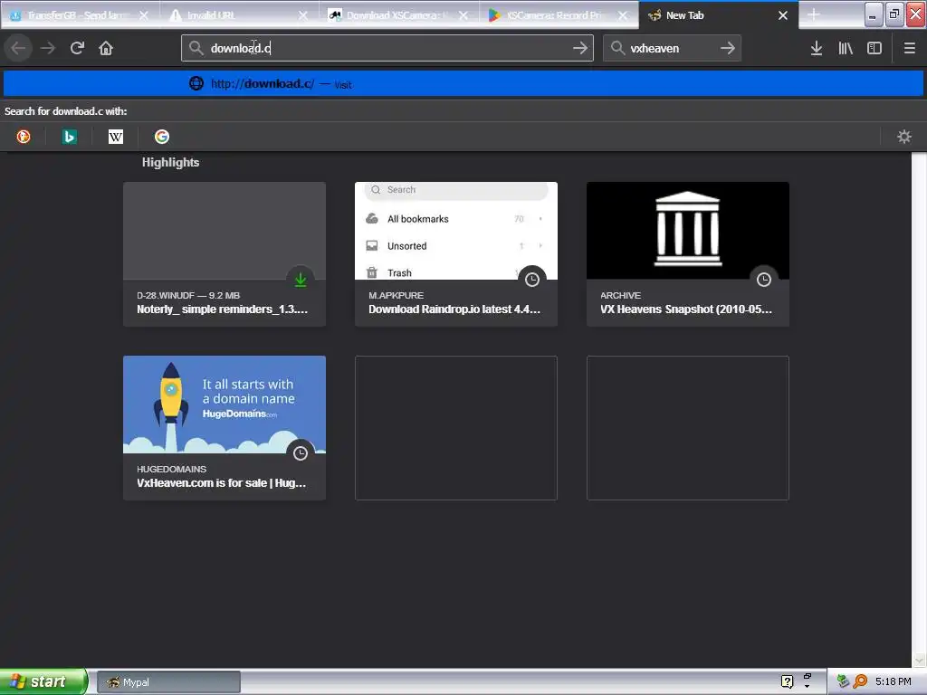Toggle the Sidebar icon
The height and width of the screenshot is (695, 927).
coord(874,48)
